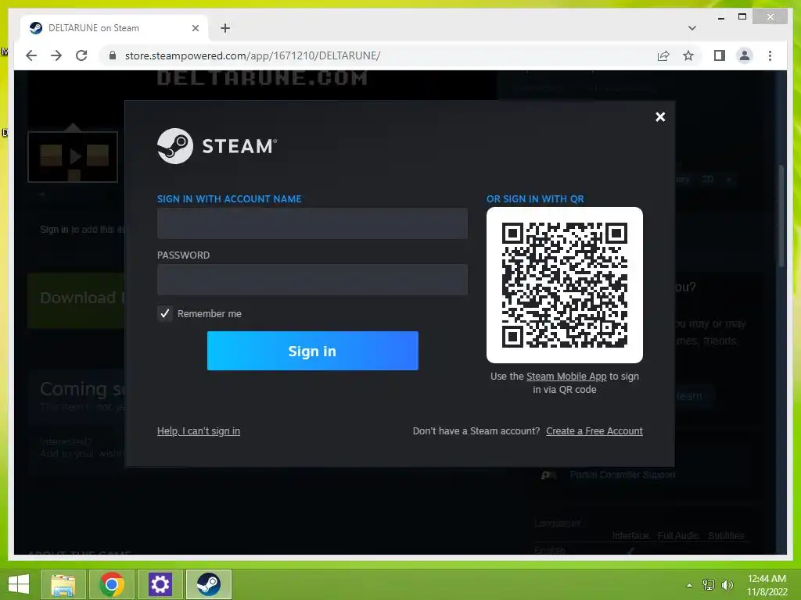
Task: Open the Steam Mobile App link
Action: [566, 376]
